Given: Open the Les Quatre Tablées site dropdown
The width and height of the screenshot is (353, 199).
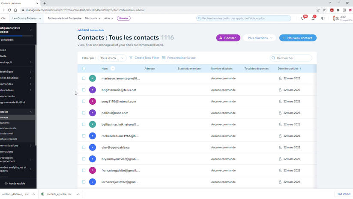Looking at the screenshot, I should click(x=27, y=18).
